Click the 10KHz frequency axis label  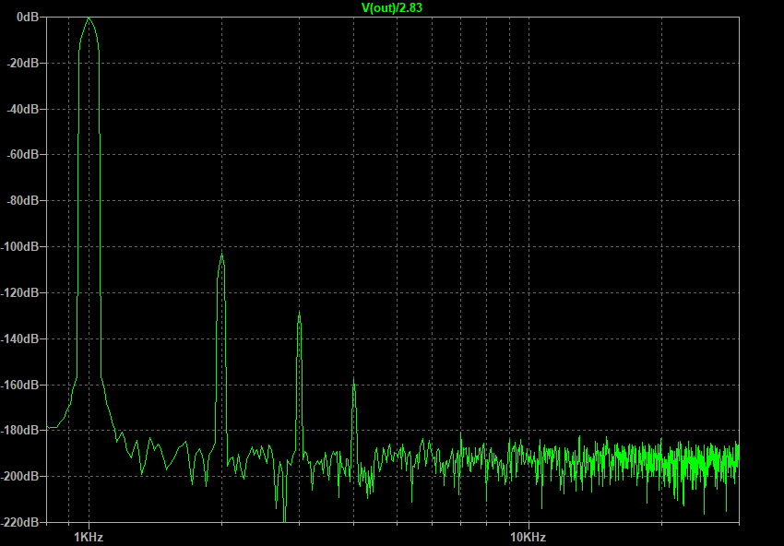click(529, 538)
